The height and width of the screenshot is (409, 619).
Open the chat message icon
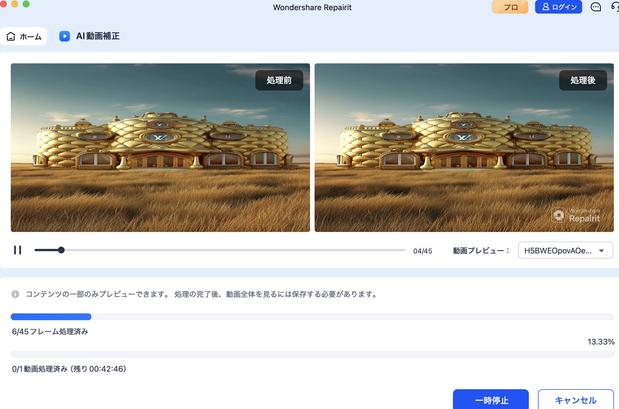pos(595,7)
